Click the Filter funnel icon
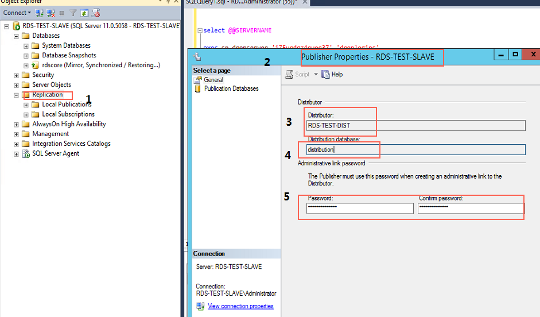 [x=73, y=13]
